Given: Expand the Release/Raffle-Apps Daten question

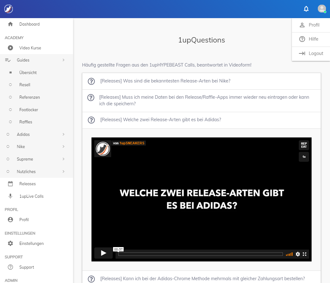Looking at the screenshot, I should (201, 101).
